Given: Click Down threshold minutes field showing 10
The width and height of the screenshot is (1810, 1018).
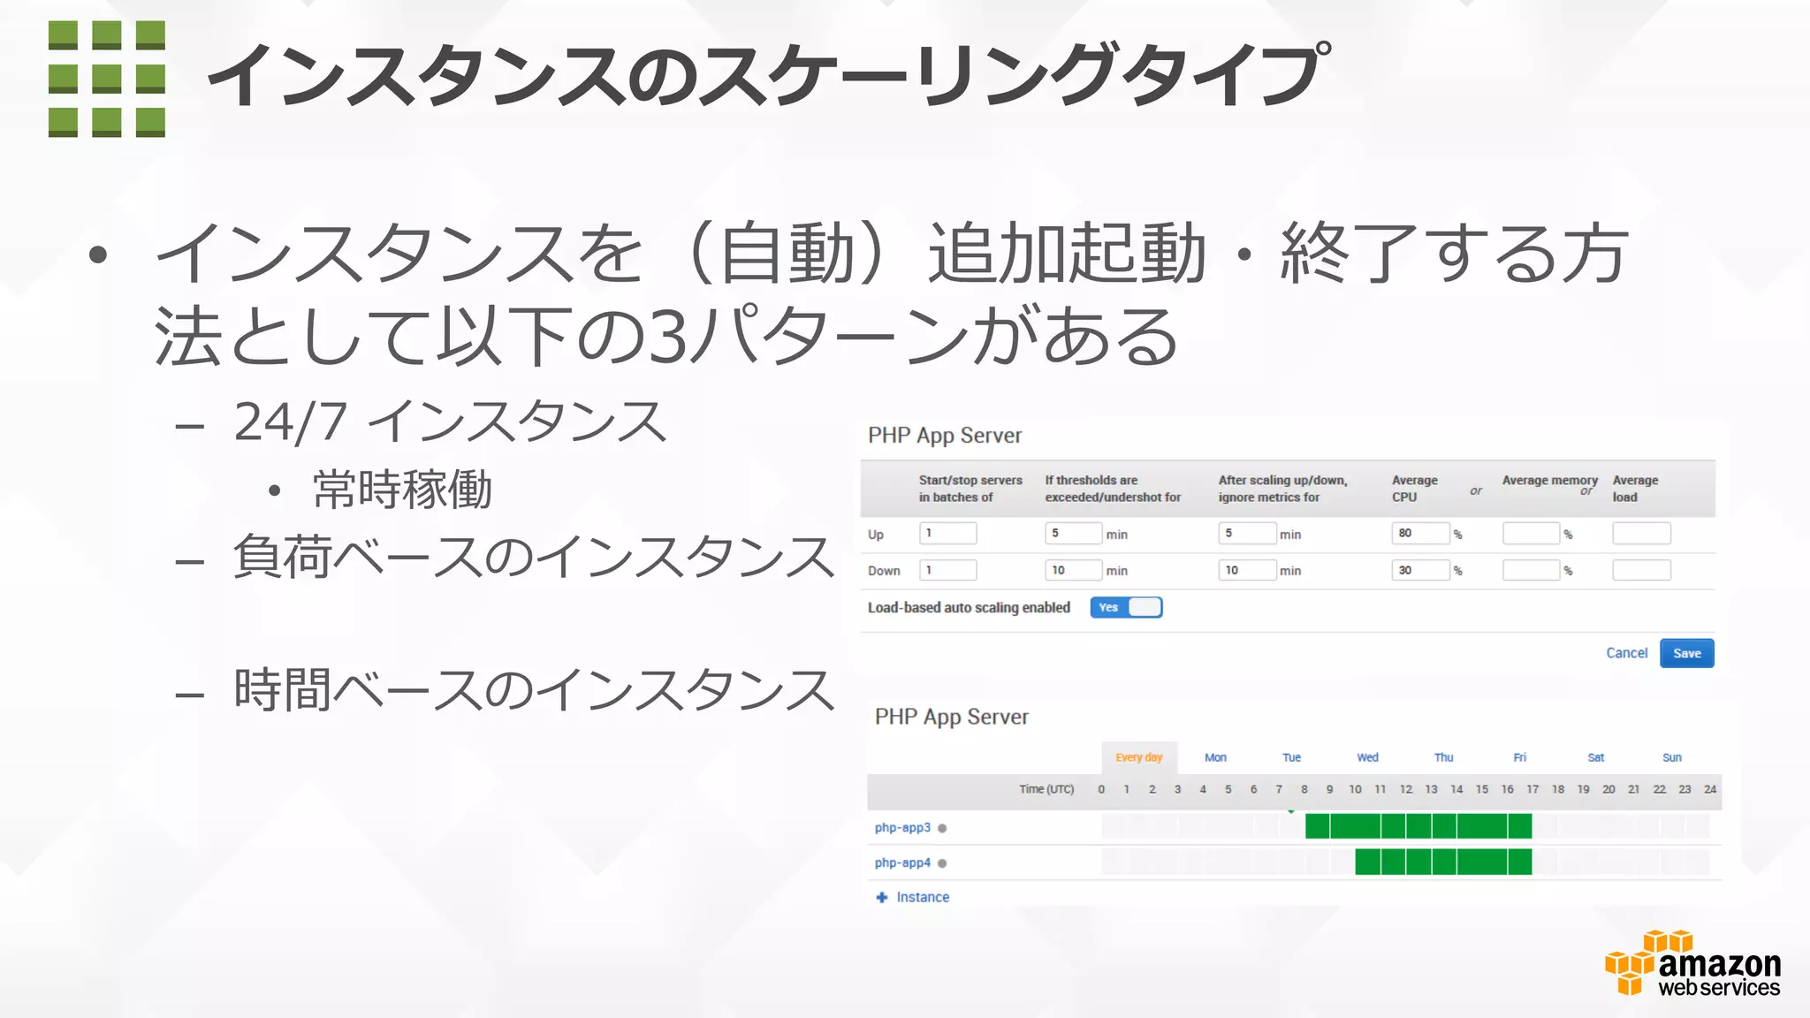Looking at the screenshot, I should [1073, 570].
